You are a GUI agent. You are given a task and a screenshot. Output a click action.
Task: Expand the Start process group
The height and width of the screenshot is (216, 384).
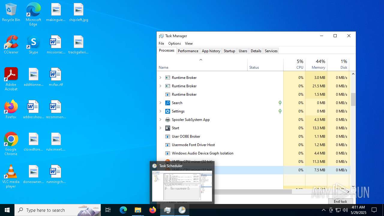[x=160, y=128]
